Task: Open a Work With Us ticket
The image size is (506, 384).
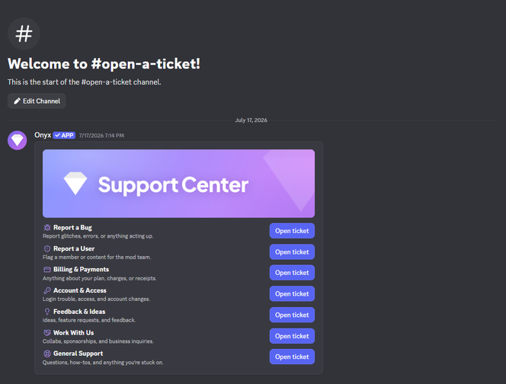Action: point(292,336)
